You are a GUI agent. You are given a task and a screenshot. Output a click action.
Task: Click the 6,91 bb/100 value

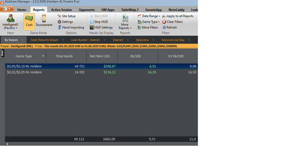click(x=152, y=66)
